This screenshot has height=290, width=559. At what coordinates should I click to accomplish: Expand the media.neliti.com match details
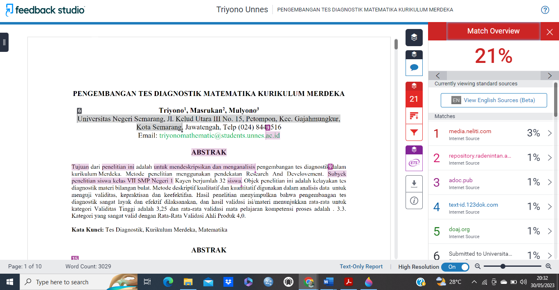click(x=550, y=133)
